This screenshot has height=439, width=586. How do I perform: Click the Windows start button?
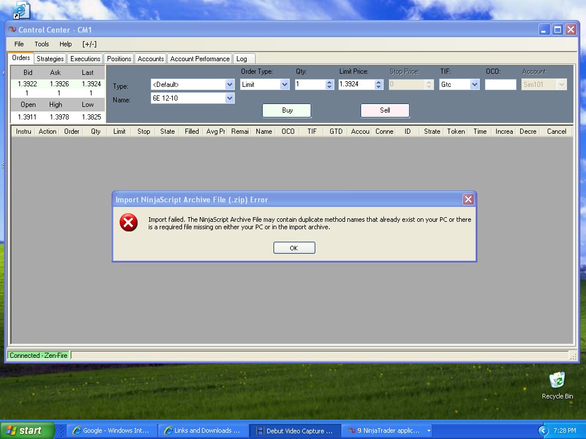pyautogui.click(x=27, y=430)
